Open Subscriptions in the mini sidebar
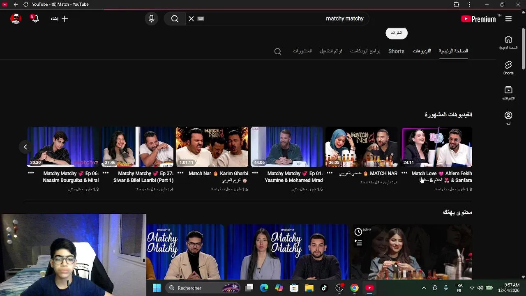 click(x=508, y=93)
